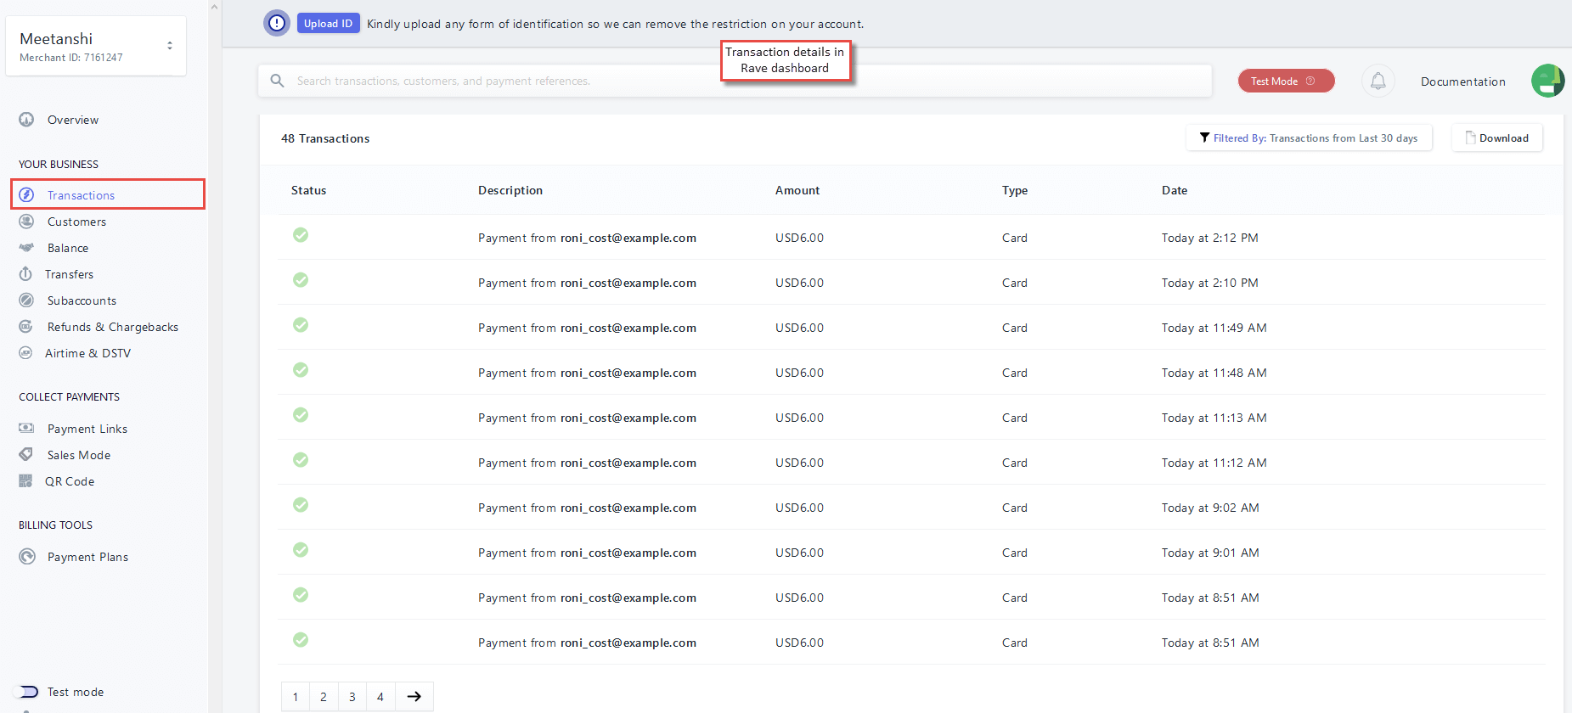Toggle the red Test Mode pill
This screenshot has height=713, width=1572.
pos(1286,81)
